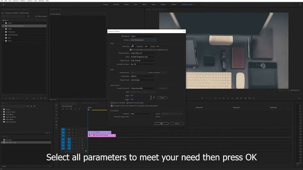The height and width of the screenshot is (170, 303).
Task: Select the Pen tool
Action: point(56,122)
